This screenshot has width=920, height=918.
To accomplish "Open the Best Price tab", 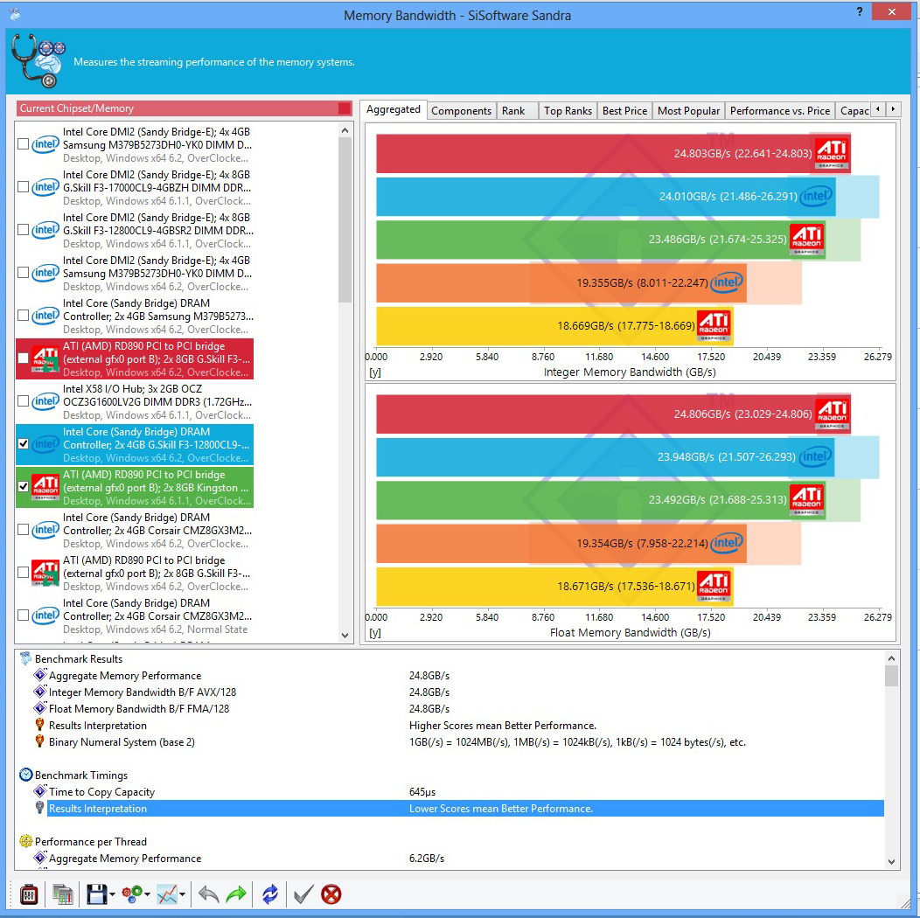I will [624, 111].
